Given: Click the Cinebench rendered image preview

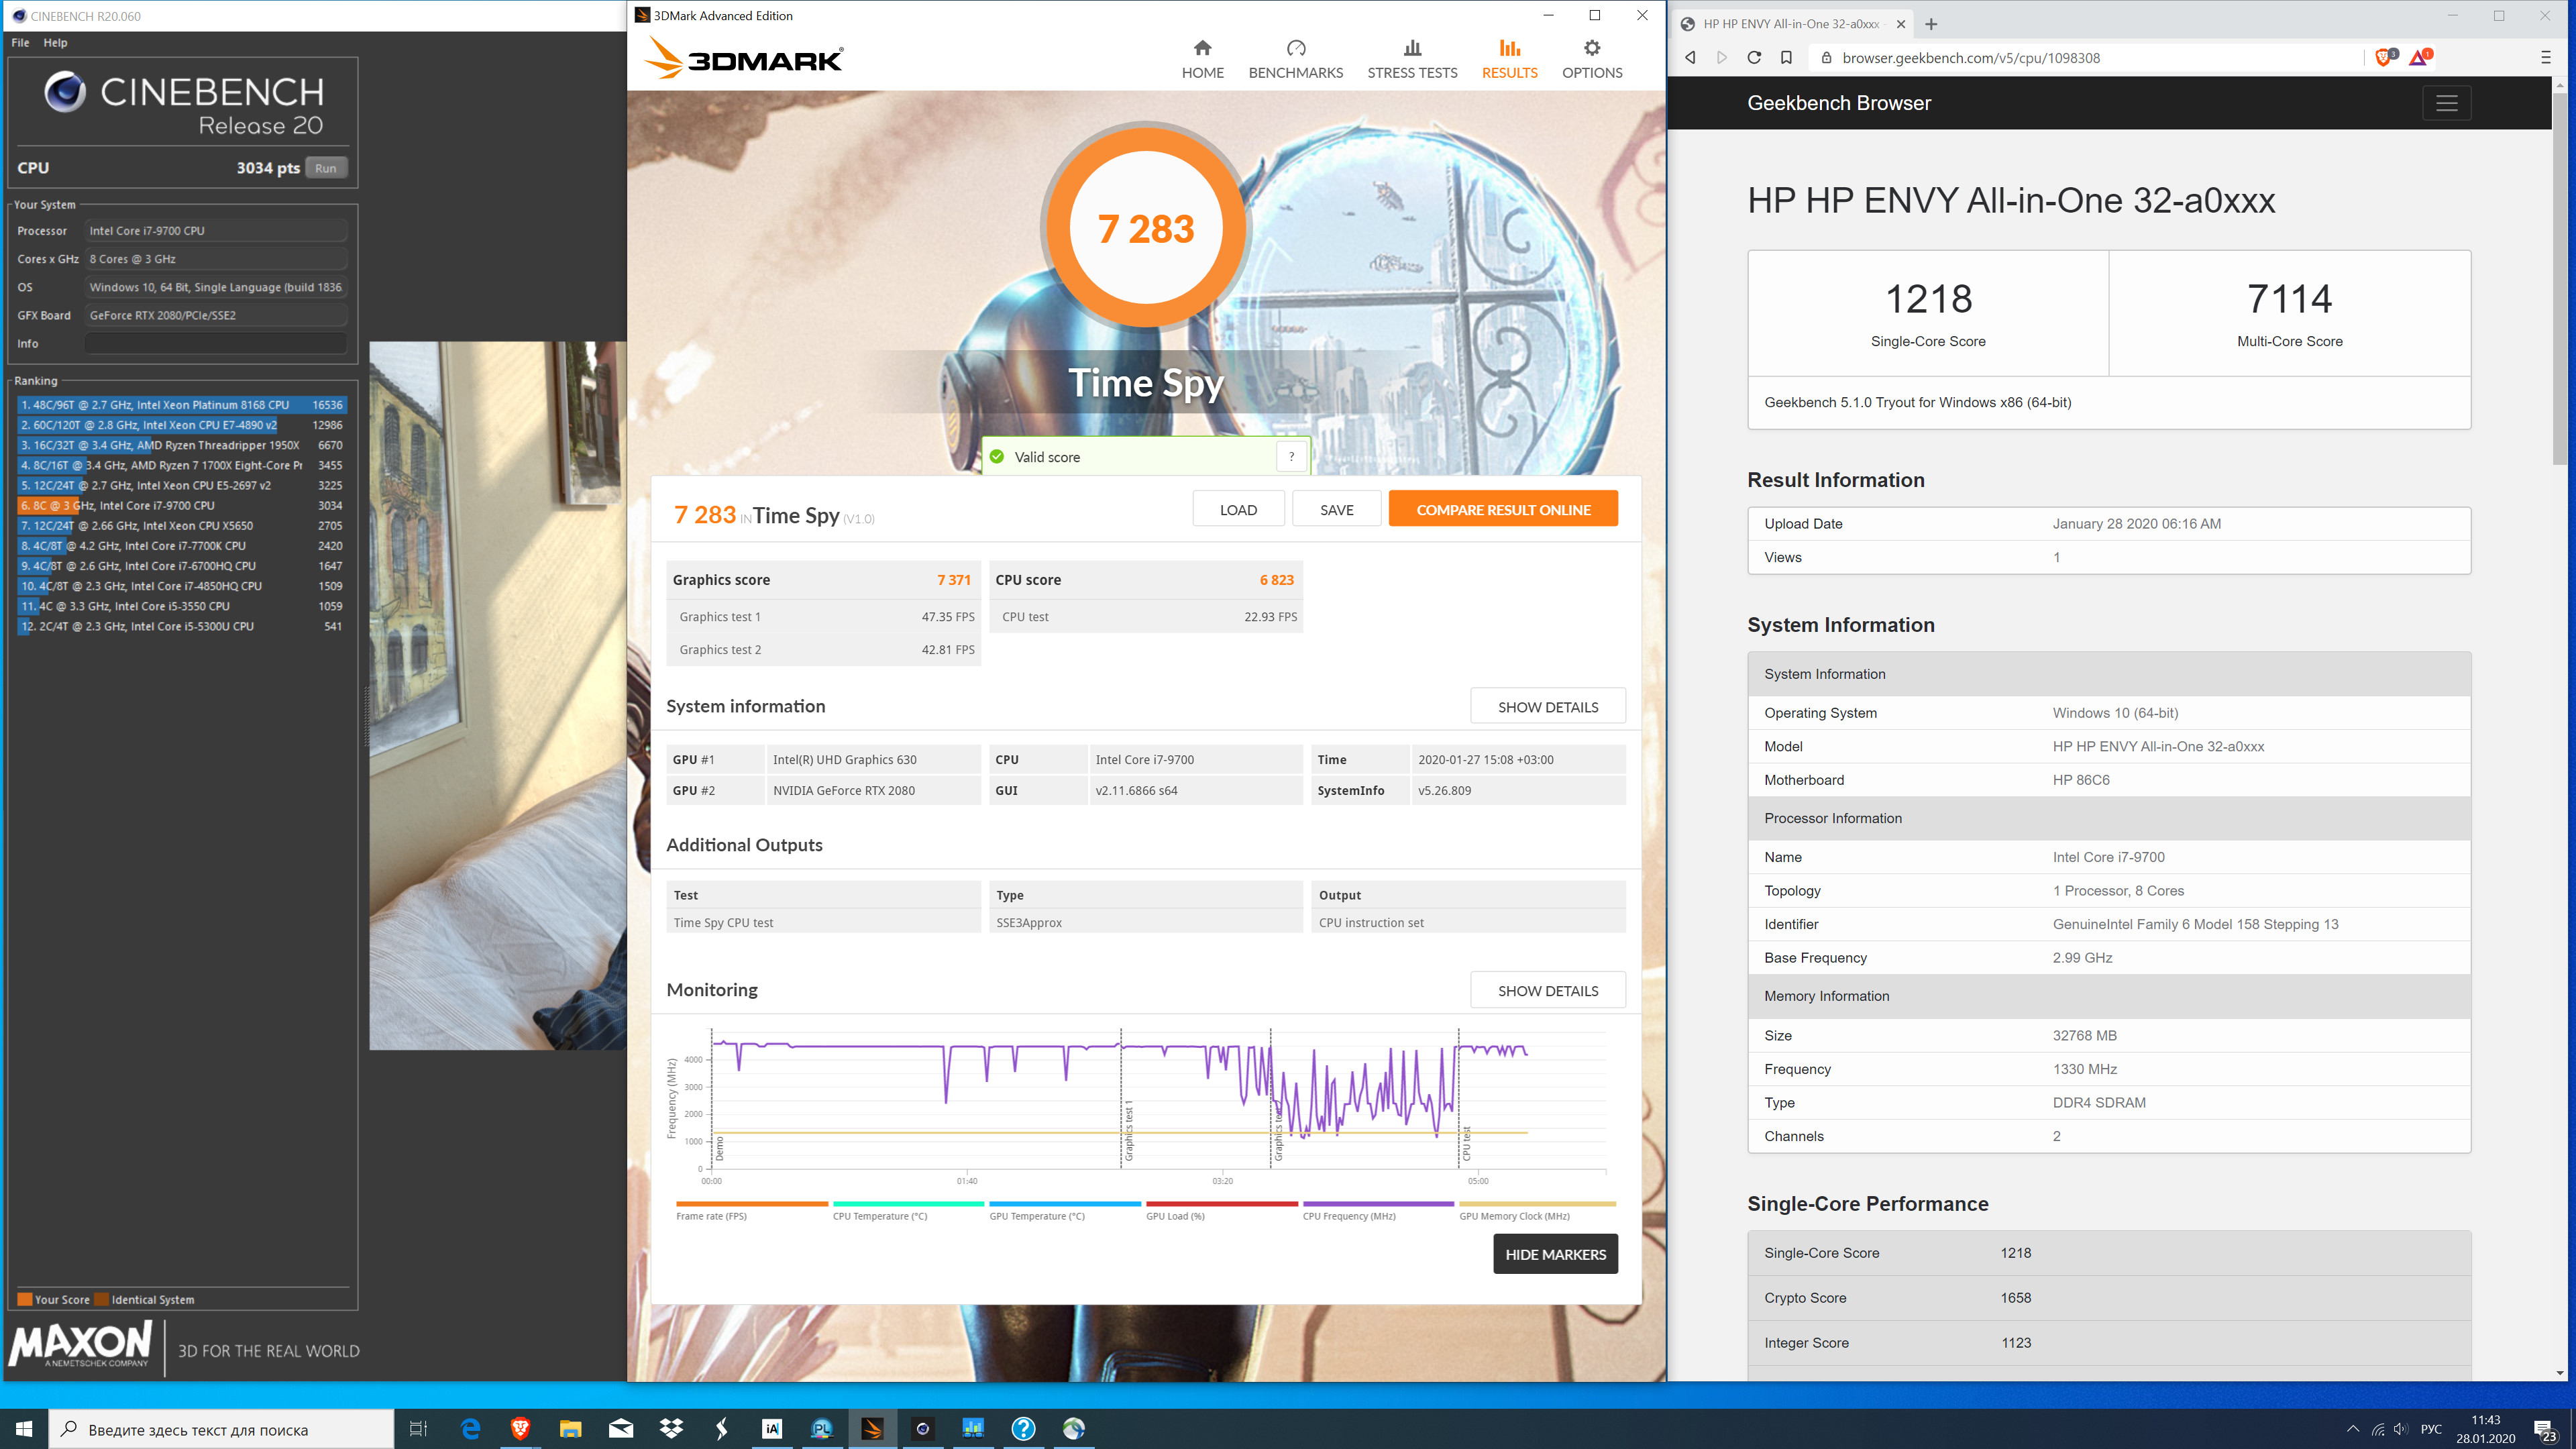Looking at the screenshot, I should click(497, 695).
